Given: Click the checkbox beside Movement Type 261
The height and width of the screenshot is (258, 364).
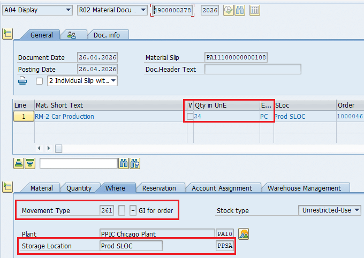Looking at the screenshot, I should (122, 210).
